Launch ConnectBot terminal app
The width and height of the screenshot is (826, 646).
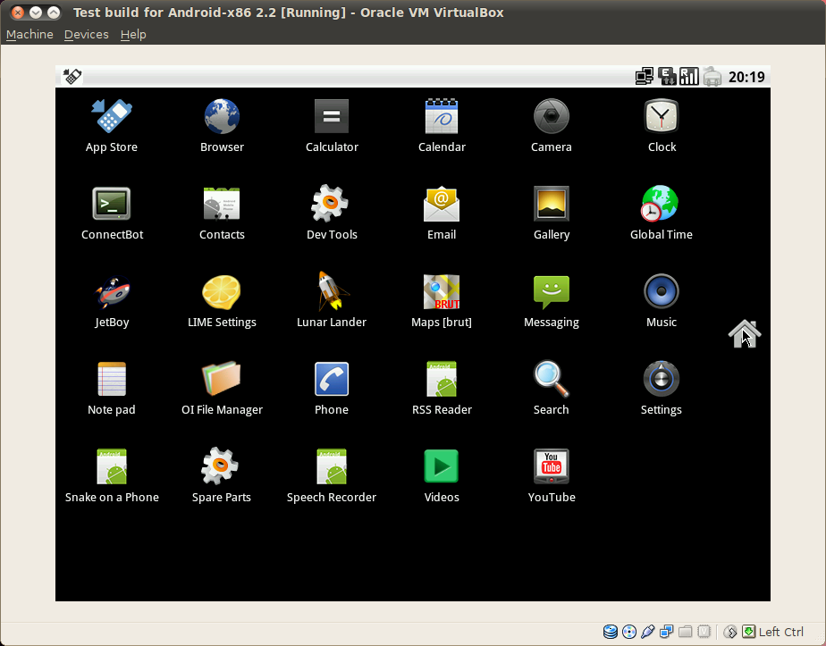point(112,214)
